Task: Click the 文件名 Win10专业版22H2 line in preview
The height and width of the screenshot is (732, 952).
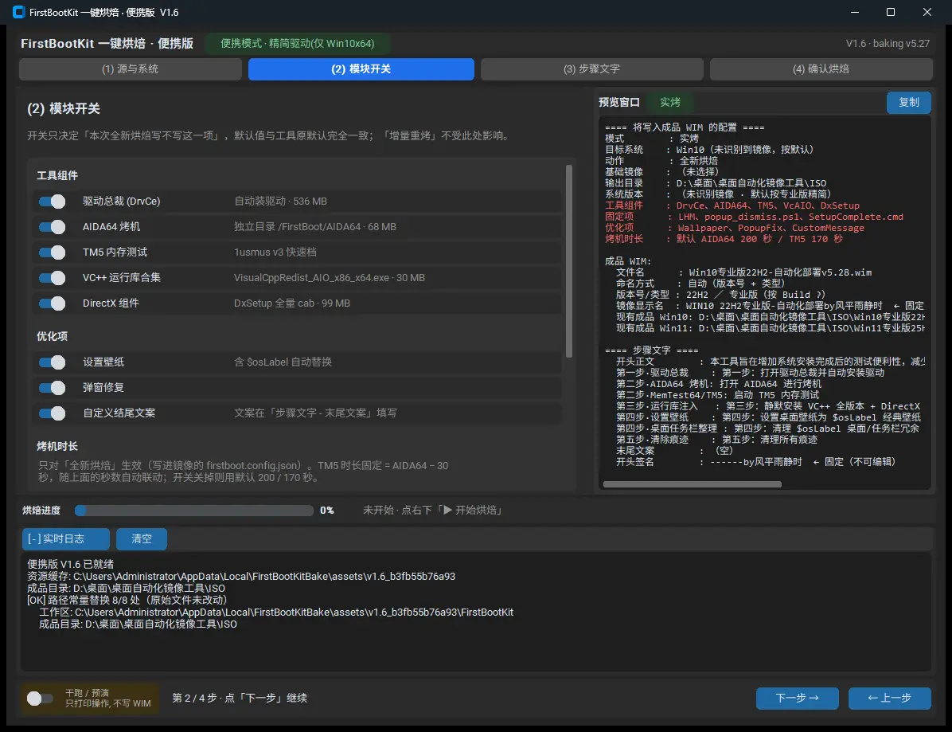Action: (743, 272)
